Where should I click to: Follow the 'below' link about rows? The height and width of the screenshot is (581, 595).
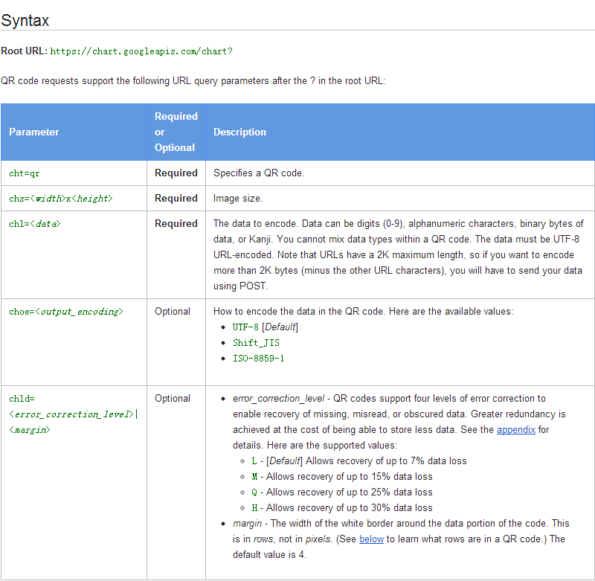[x=371, y=539]
